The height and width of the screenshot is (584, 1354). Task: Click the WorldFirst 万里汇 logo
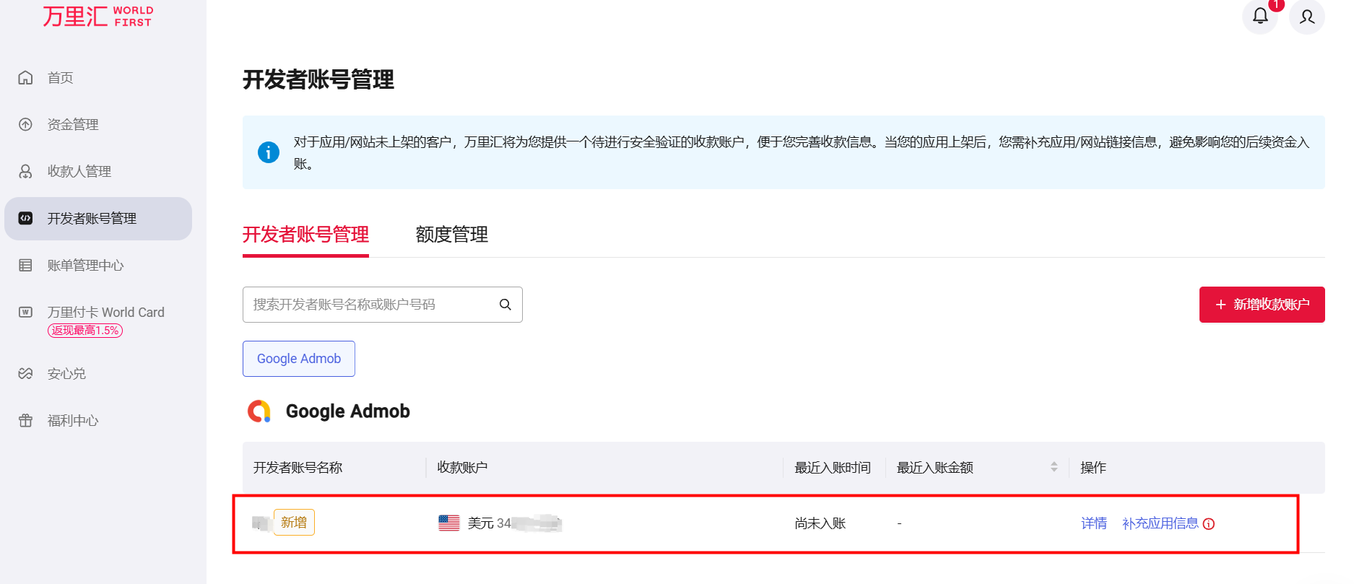(97, 16)
